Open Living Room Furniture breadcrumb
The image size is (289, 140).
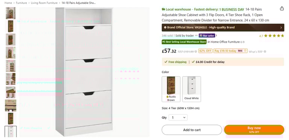click(44, 3)
